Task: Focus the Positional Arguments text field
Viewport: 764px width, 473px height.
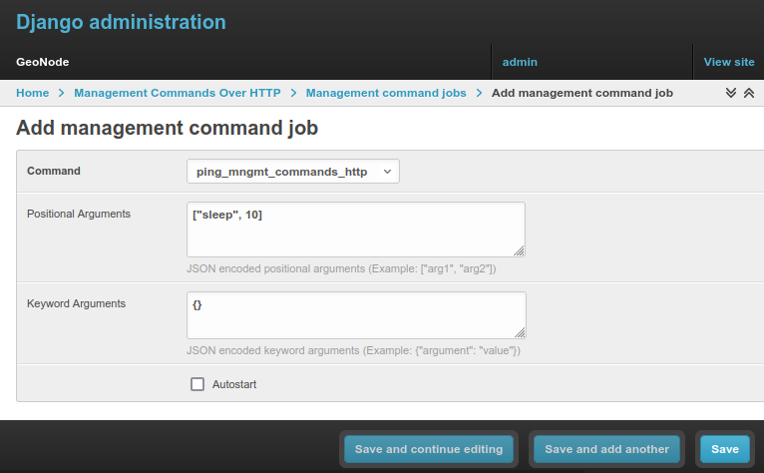Action: pyautogui.click(x=355, y=230)
